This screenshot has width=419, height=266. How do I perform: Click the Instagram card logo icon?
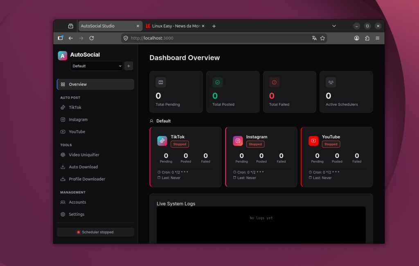pyautogui.click(x=238, y=141)
